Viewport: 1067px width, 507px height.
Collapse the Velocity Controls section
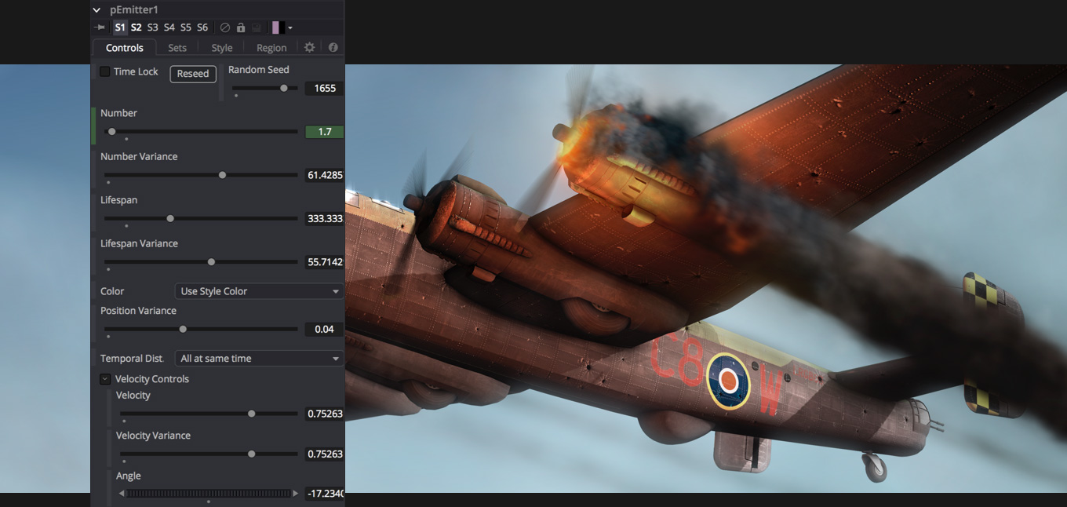pyautogui.click(x=105, y=379)
